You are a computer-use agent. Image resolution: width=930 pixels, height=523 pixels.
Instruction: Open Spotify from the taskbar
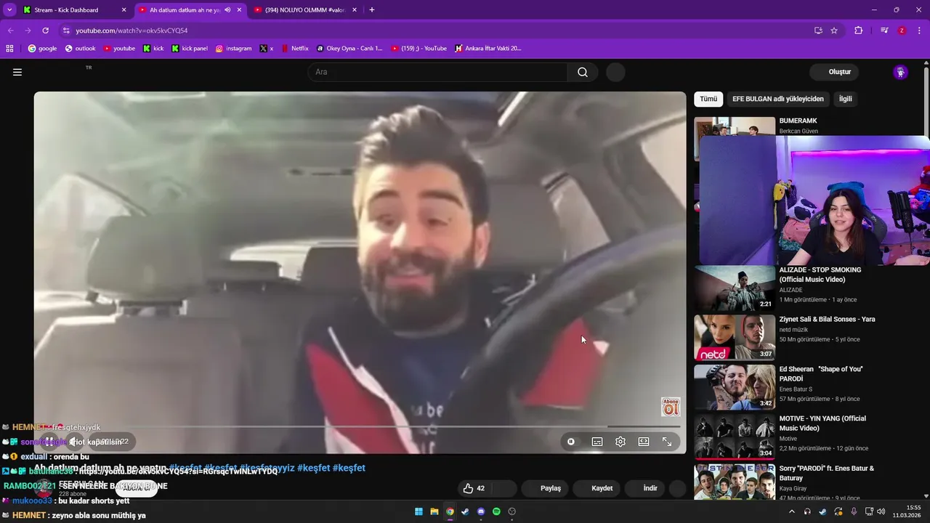[496, 511]
